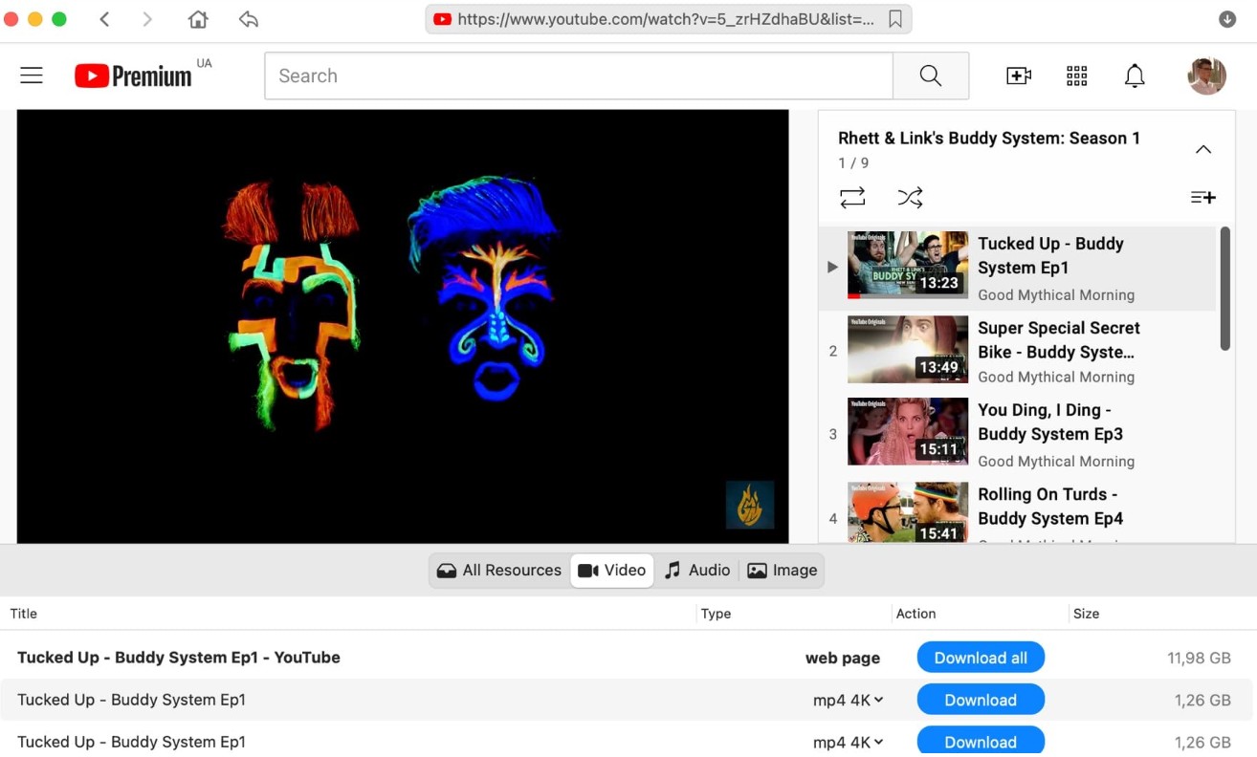The width and height of the screenshot is (1257, 757).
Task: Sort by Size column header
Action: [1086, 614]
